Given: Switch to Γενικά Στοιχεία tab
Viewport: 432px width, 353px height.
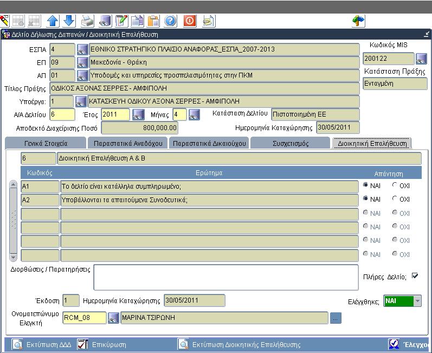Looking at the screenshot, I should pos(46,144).
